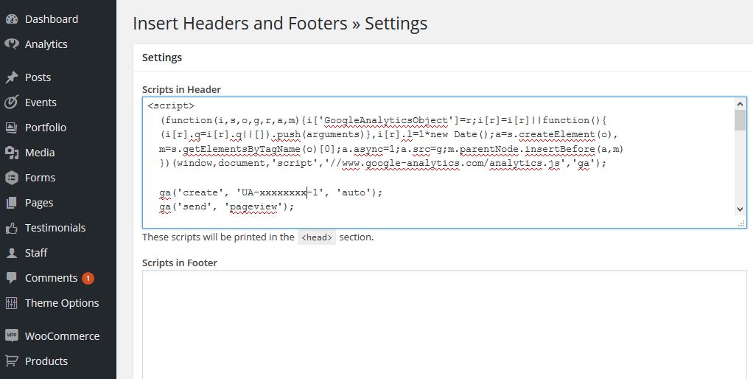The image size is (753, 379).
Task: Click the Pages document icon
Action: click(x=12, y=203)
